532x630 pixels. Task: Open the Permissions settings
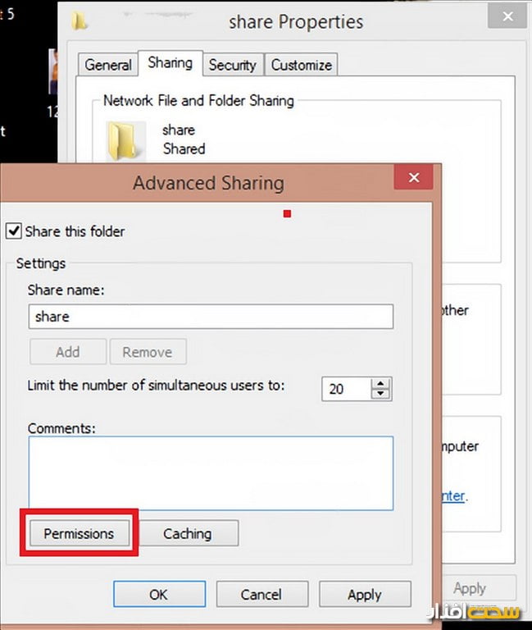(79, 533)
